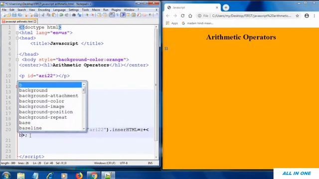Click the autocomplete list's down scroll arrow

coord(84,129)
